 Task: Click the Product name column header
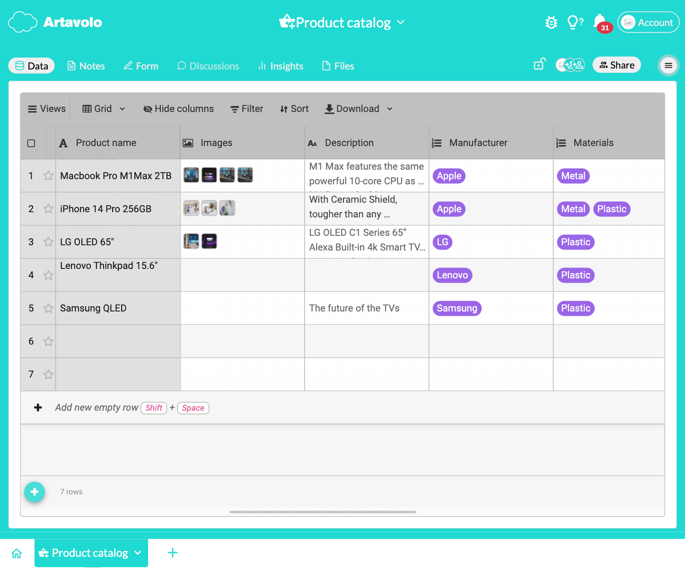tap(118, 143)
